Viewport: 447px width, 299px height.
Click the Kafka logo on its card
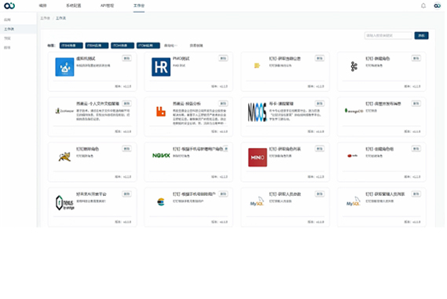[x=354, y=67]
